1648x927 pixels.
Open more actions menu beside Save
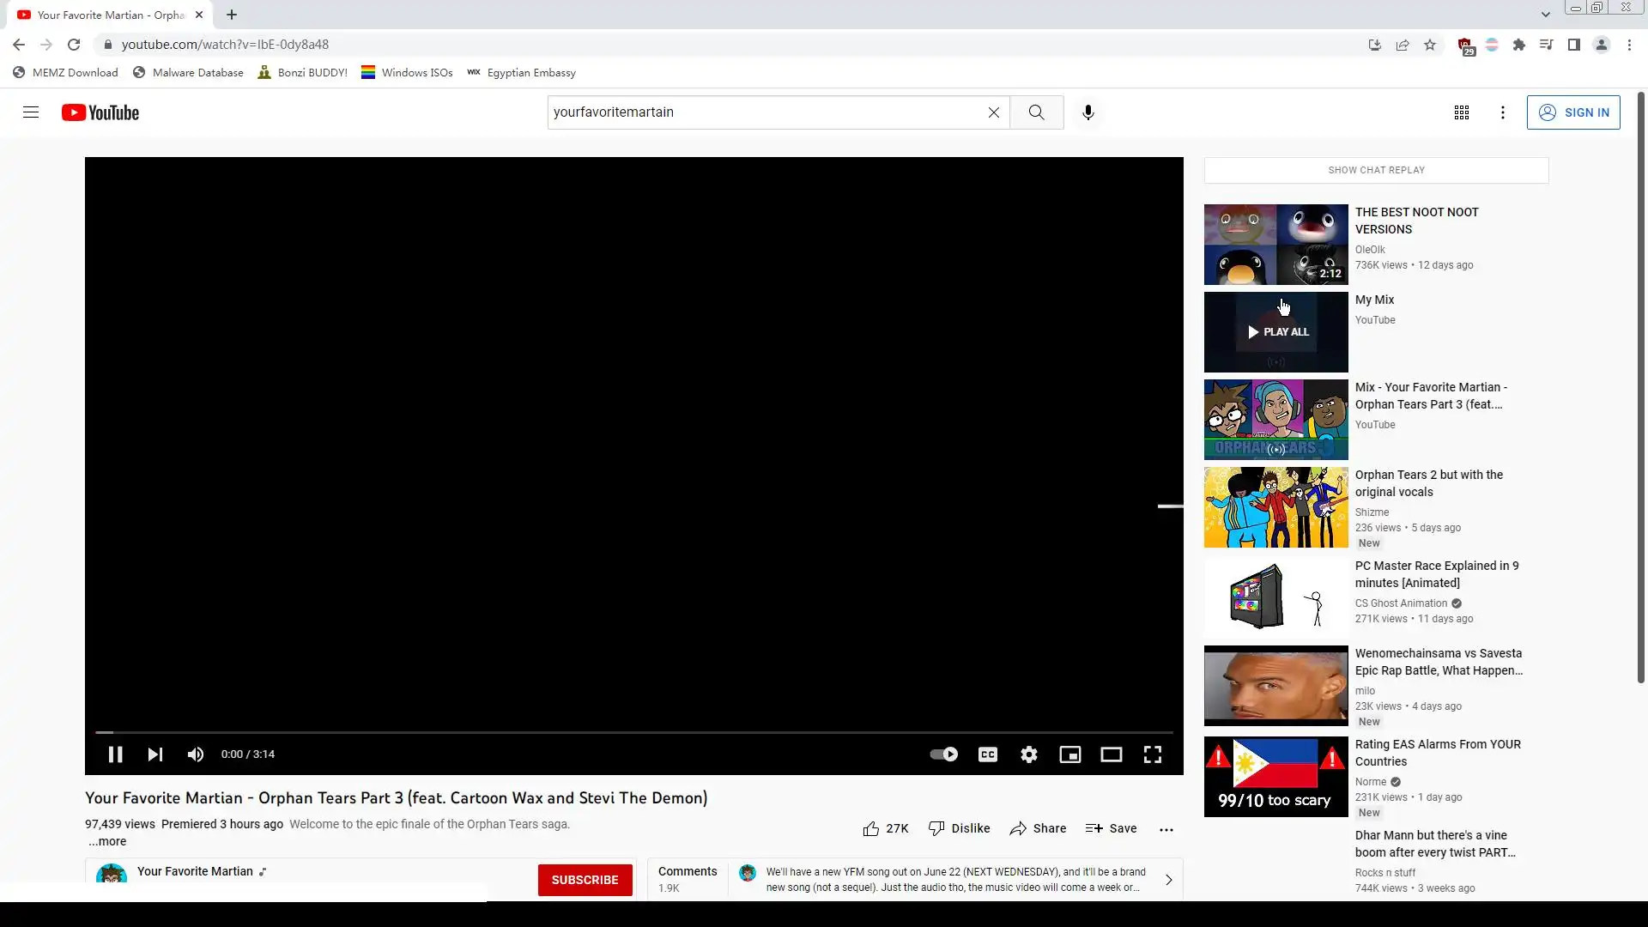coord(1166,829)
